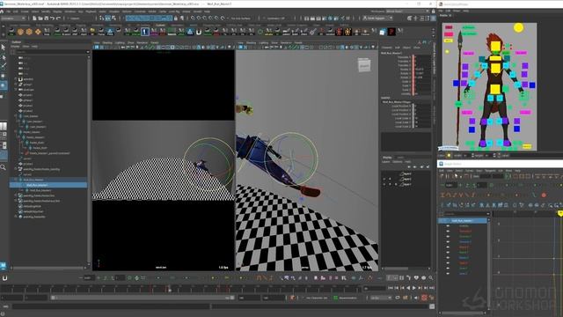Click the Spline tangent icon in Graph Editor

coord(449,195)
